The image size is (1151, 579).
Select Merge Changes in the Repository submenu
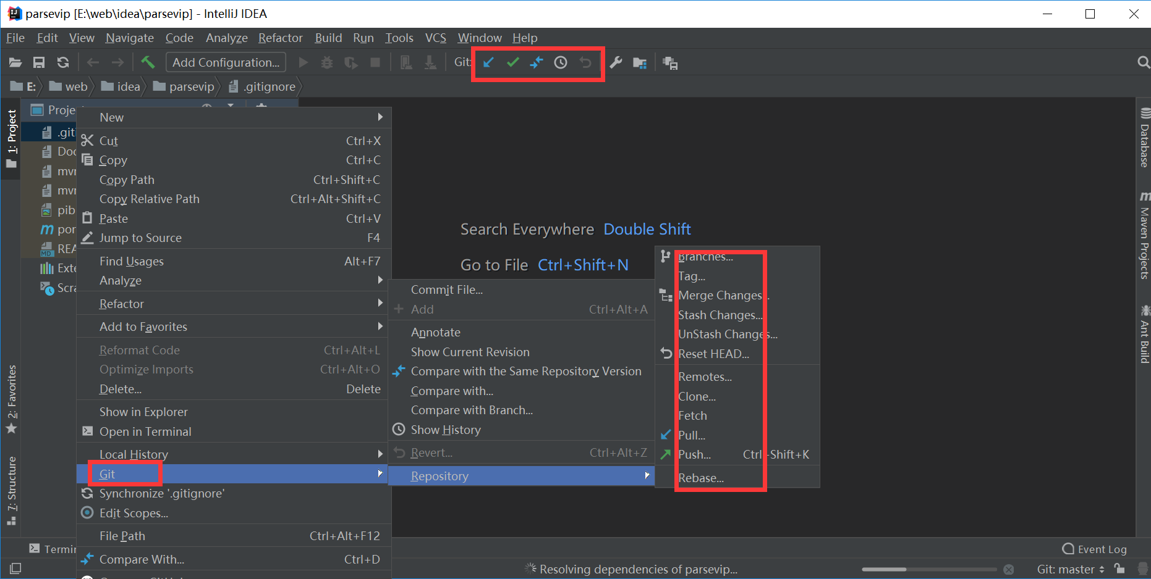pyautogui.click(x=737, y=295)
